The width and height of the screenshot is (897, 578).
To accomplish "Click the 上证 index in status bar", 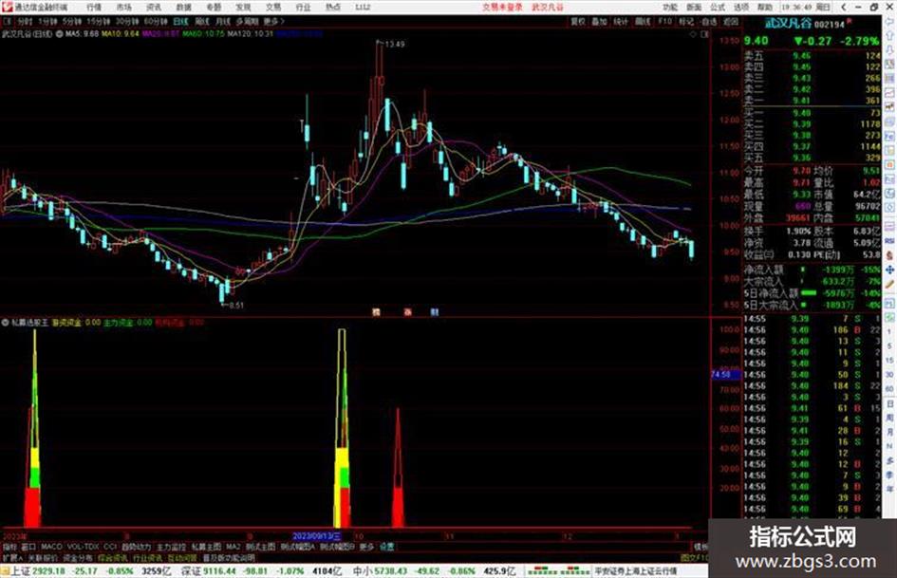I will (20, 571).
